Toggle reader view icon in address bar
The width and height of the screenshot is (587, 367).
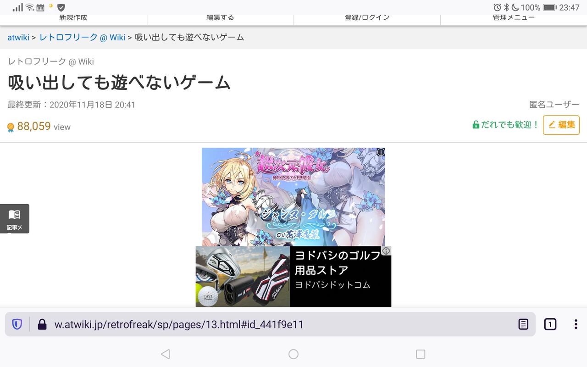coord(523,325)
